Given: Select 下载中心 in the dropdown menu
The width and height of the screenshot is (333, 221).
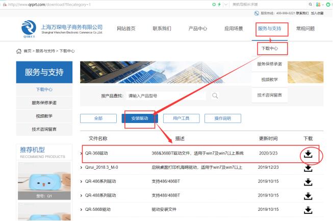Looking at the screenshot, I should (270, 48).
